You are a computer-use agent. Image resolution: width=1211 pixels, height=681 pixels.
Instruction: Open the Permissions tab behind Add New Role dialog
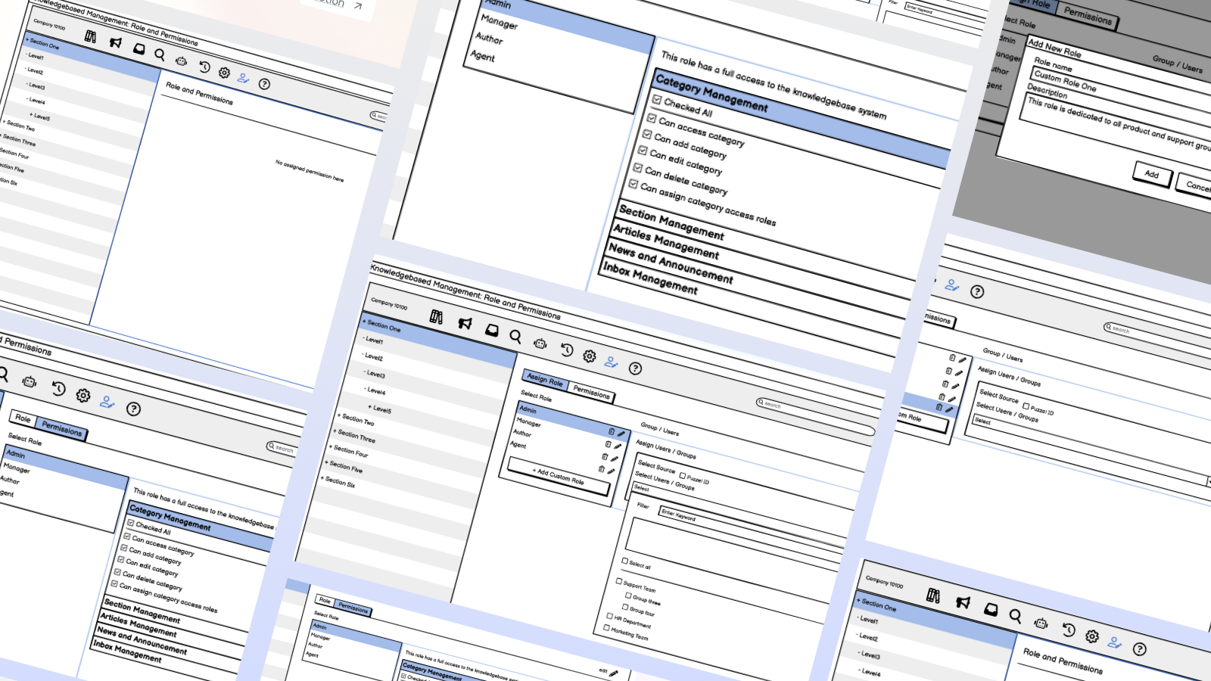[1087, 15]
